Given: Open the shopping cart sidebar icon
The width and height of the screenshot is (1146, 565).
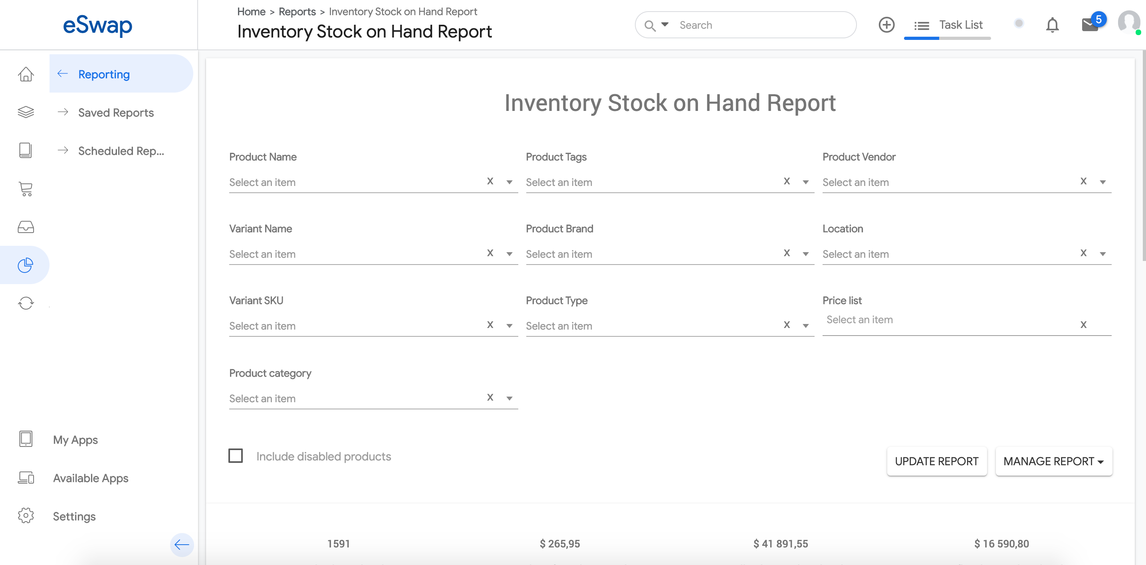Looking at the screenshot, I should (x=26, y=189).
